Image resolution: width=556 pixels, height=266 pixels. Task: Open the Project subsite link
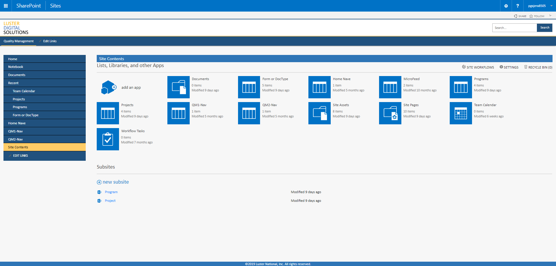pos(110,201)
